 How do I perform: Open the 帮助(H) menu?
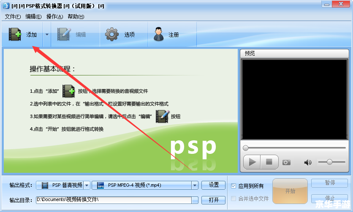point(76,16)
